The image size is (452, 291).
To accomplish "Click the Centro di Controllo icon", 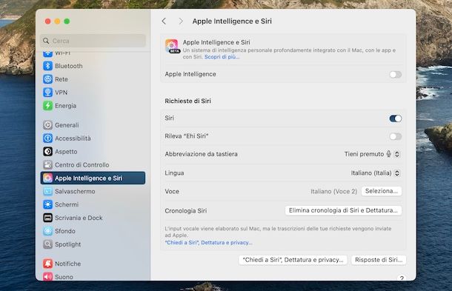I will (48, 165).
